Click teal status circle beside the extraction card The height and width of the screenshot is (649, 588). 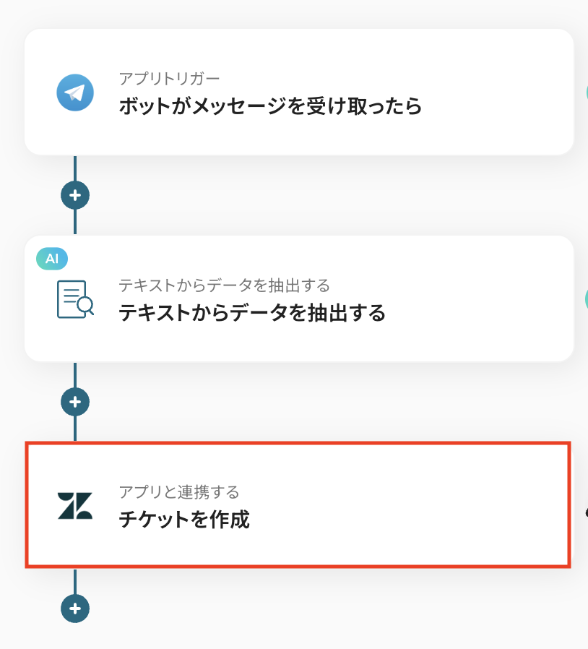coord(584,299)
